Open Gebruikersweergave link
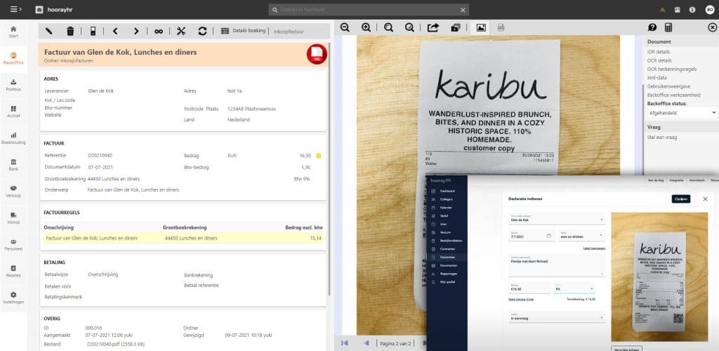 click(x=668, y=86)
